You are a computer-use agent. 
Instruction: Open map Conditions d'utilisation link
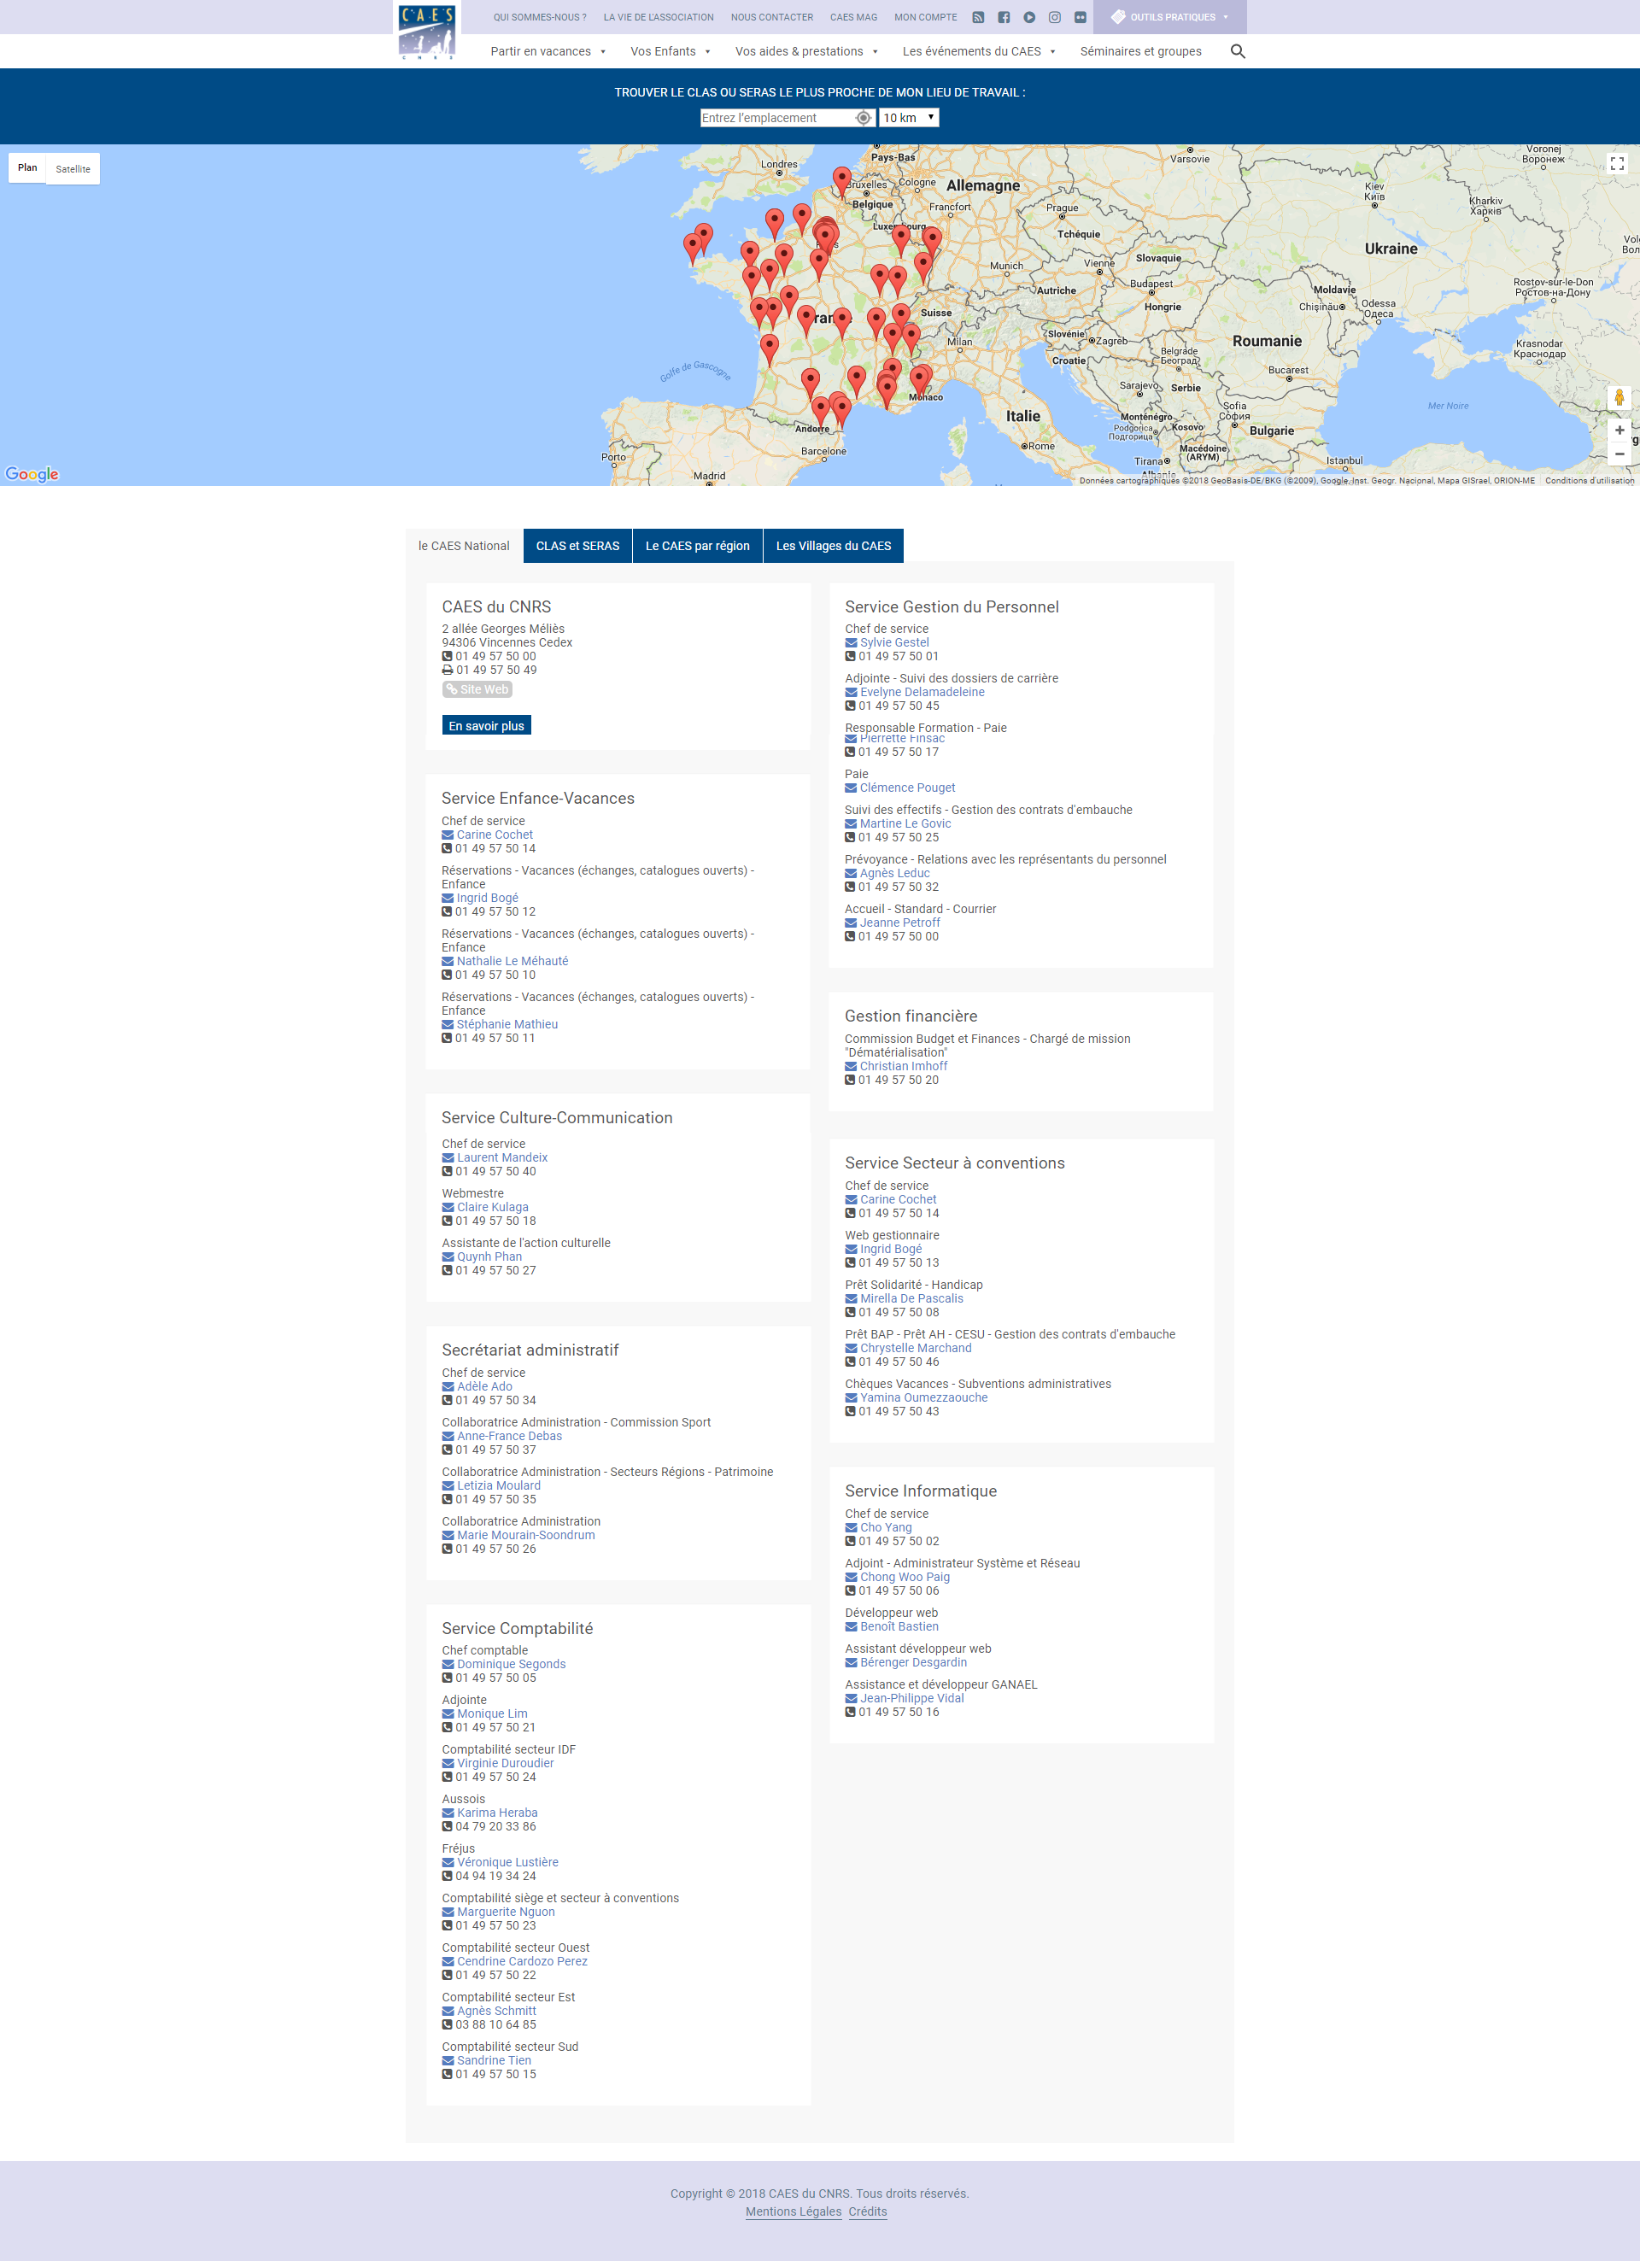[1589, 481]
